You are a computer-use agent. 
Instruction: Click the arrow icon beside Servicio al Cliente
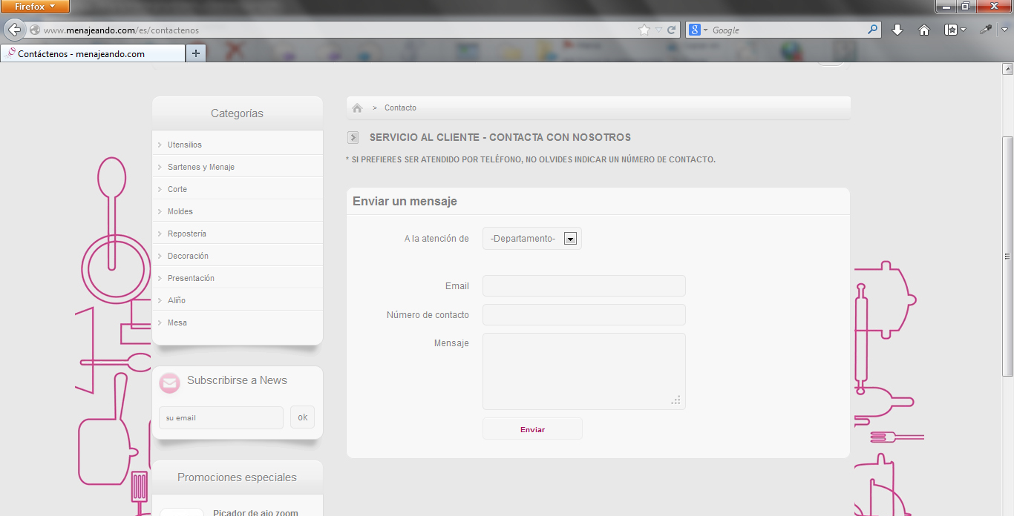tap(353, 138)
